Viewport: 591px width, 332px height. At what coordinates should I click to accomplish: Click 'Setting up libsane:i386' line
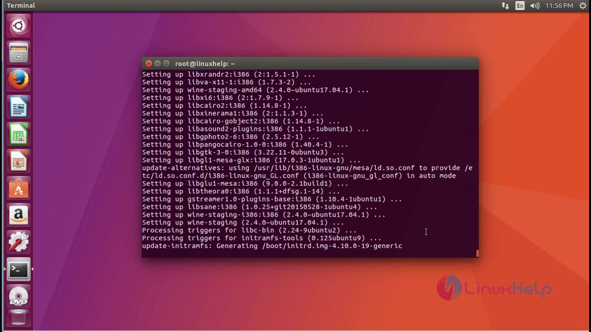tap(259, 207)
